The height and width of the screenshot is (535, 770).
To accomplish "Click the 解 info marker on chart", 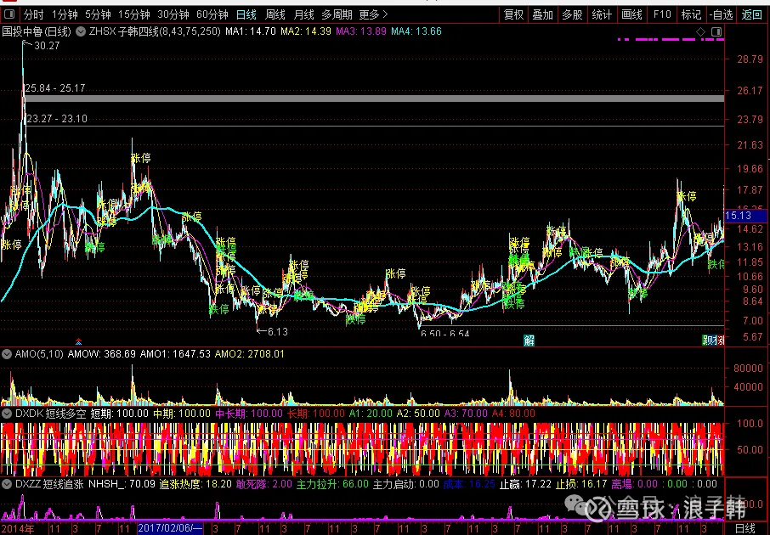I will (x=529, y=341).
